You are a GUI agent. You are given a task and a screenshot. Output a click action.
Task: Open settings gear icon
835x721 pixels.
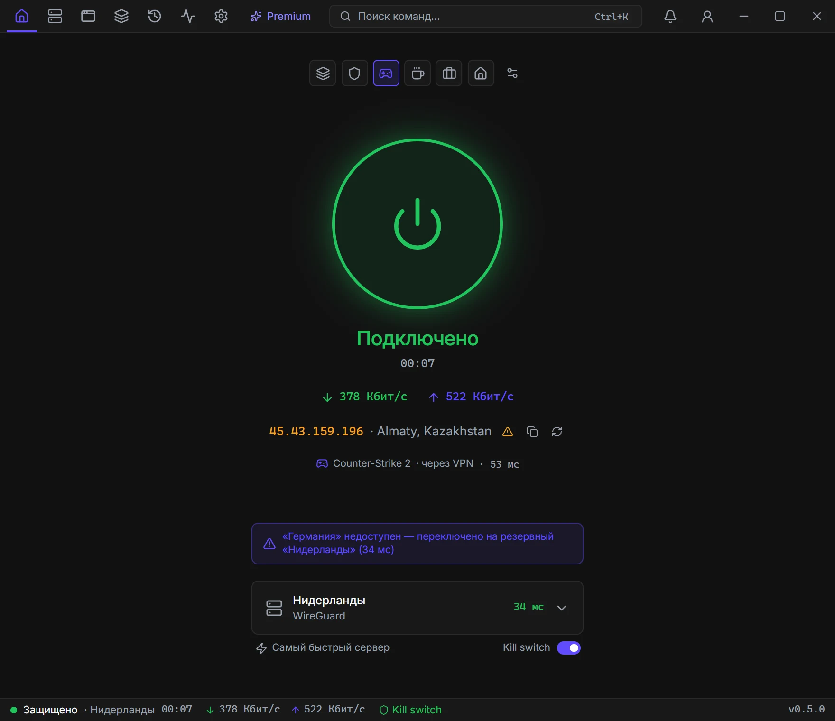pyautogui.click(x=221, y=16)
